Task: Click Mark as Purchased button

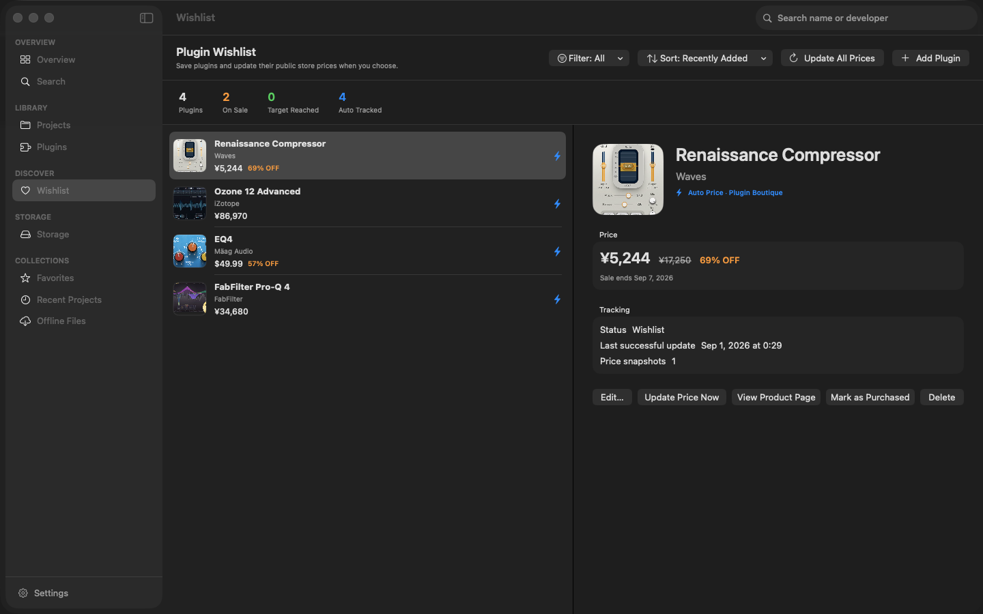Action: [x=870, y=397]
